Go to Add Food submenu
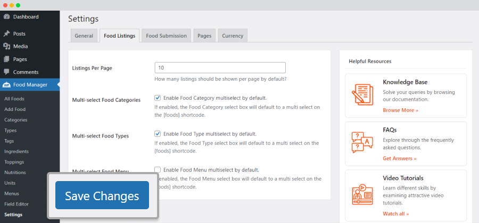 point(15,109)
